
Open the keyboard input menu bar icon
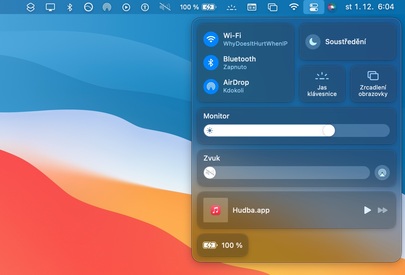point(252,7)
